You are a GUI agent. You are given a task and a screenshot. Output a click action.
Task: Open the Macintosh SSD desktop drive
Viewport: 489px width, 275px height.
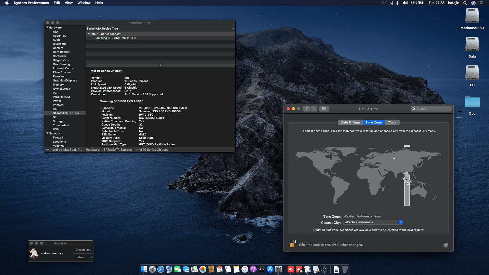(x=472, y=16)
